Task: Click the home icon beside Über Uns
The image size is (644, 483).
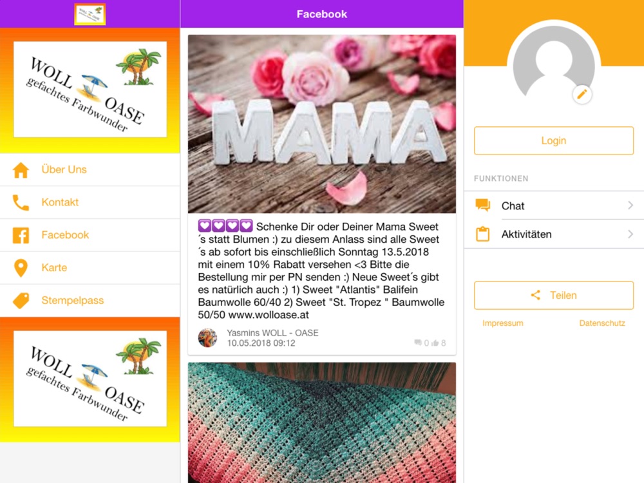Action: click(21, 170)
